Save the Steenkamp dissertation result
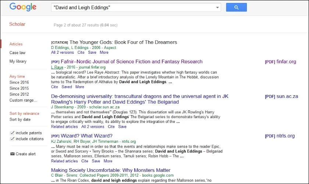 point(122,127)
